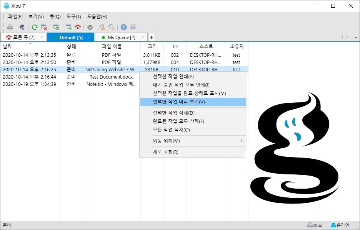
Task: Open settings with the gray gear icon
Action: [x=90, y=27]
